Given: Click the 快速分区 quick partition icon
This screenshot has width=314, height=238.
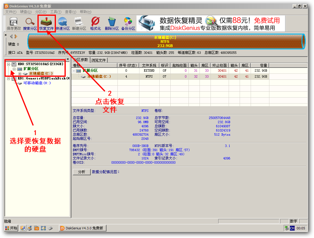Looking at the screenshot, I should pos(63,24).
